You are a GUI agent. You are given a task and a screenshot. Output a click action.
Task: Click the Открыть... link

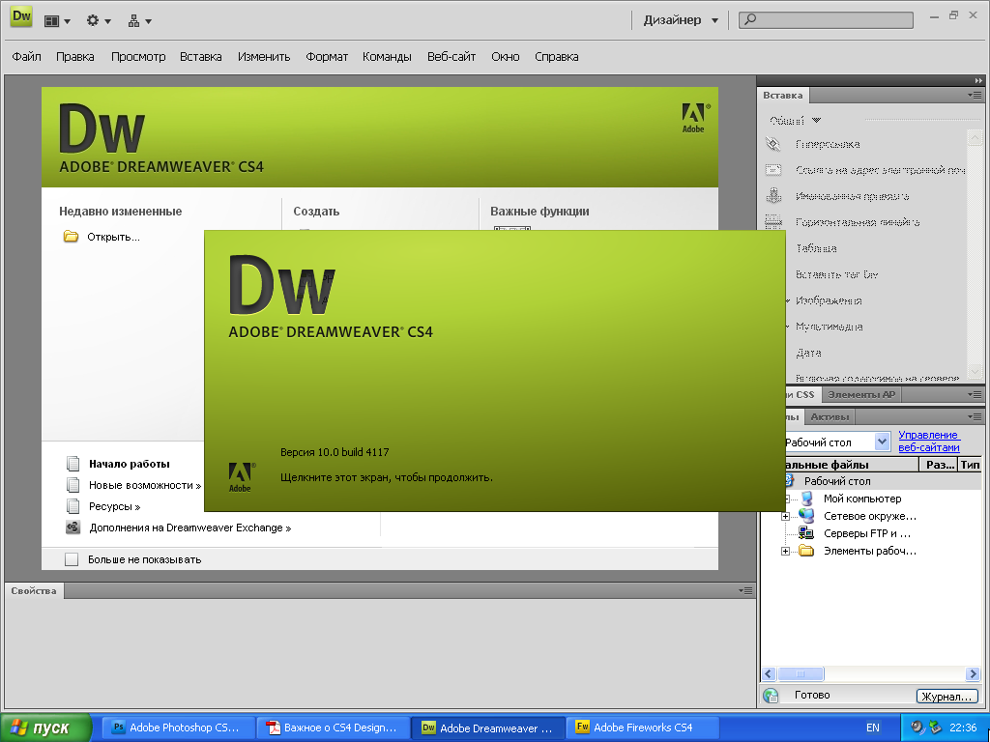coord(114,238)
